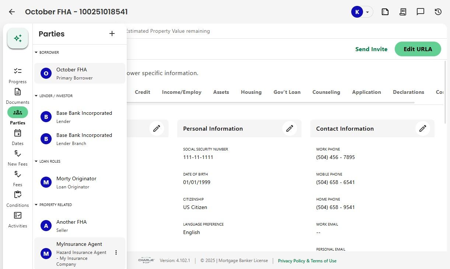
Task: Open Conditions in the sidebar
Action: tap(18, 198)
